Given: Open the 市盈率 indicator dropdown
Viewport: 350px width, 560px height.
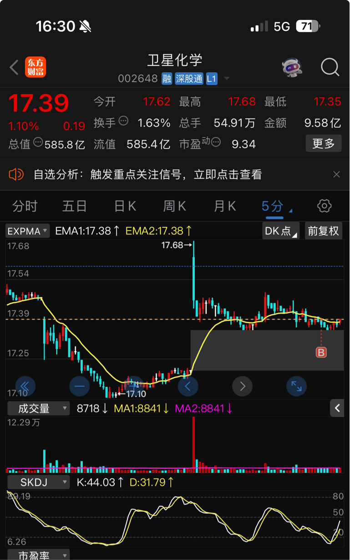Looking at the screenshot, I should [x=38, y=555].
